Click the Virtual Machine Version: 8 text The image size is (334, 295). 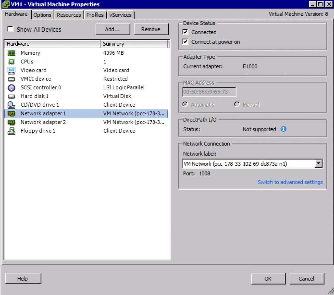[298, 14]
